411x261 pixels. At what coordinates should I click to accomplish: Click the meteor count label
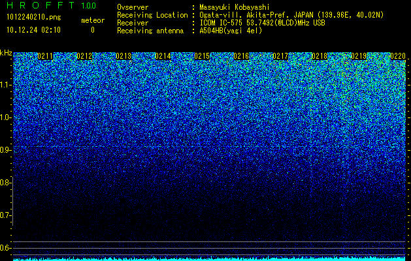pyautogui.click(x=93, y=20)
